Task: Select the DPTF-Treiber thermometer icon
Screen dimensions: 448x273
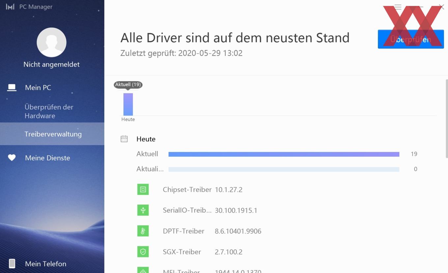Action: [x=143, y=231]
